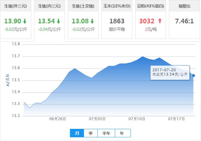Click the 13.8 y-axis label
Image resolution: width=201 pixels, height=141 pixels.
16,44
